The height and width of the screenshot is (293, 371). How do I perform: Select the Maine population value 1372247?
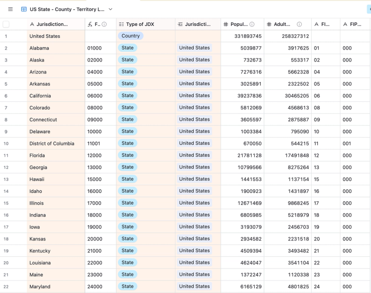click(x=242, y=274)
